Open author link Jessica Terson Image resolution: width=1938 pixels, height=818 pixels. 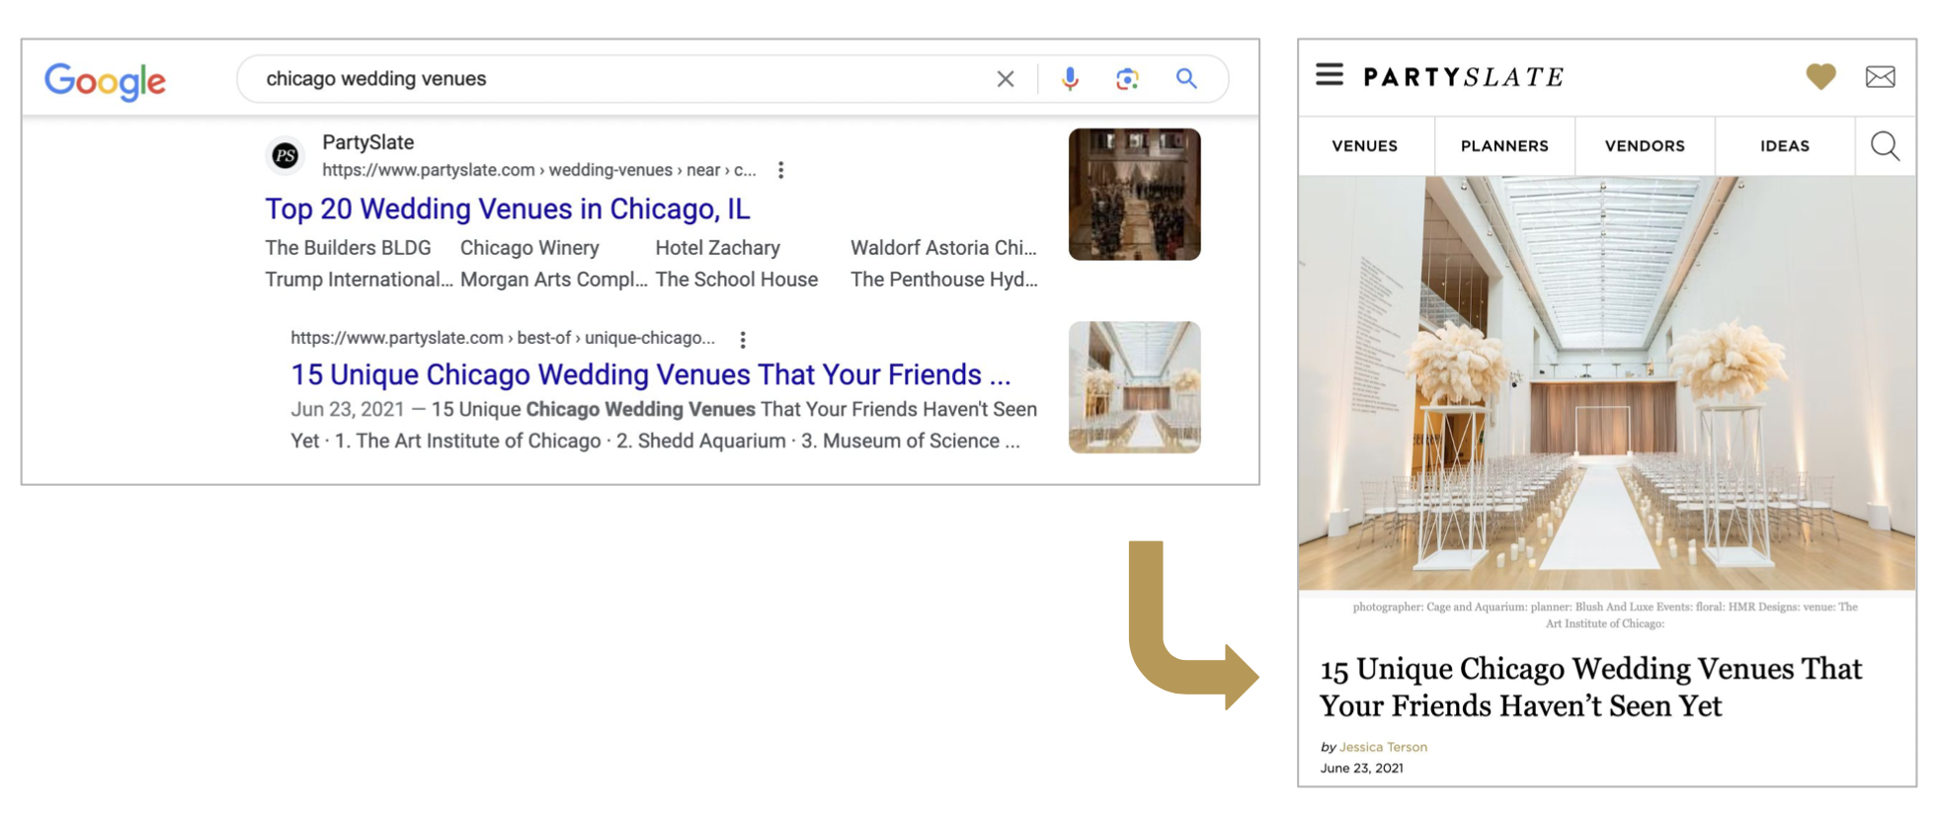(x=1383, y=747)
